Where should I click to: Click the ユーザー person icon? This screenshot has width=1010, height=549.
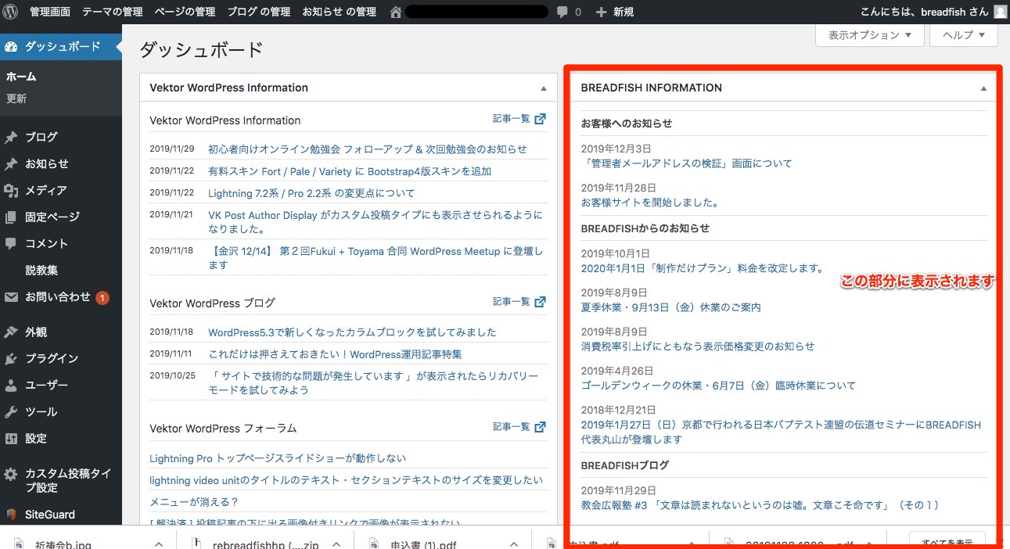(x=11, y=385)
